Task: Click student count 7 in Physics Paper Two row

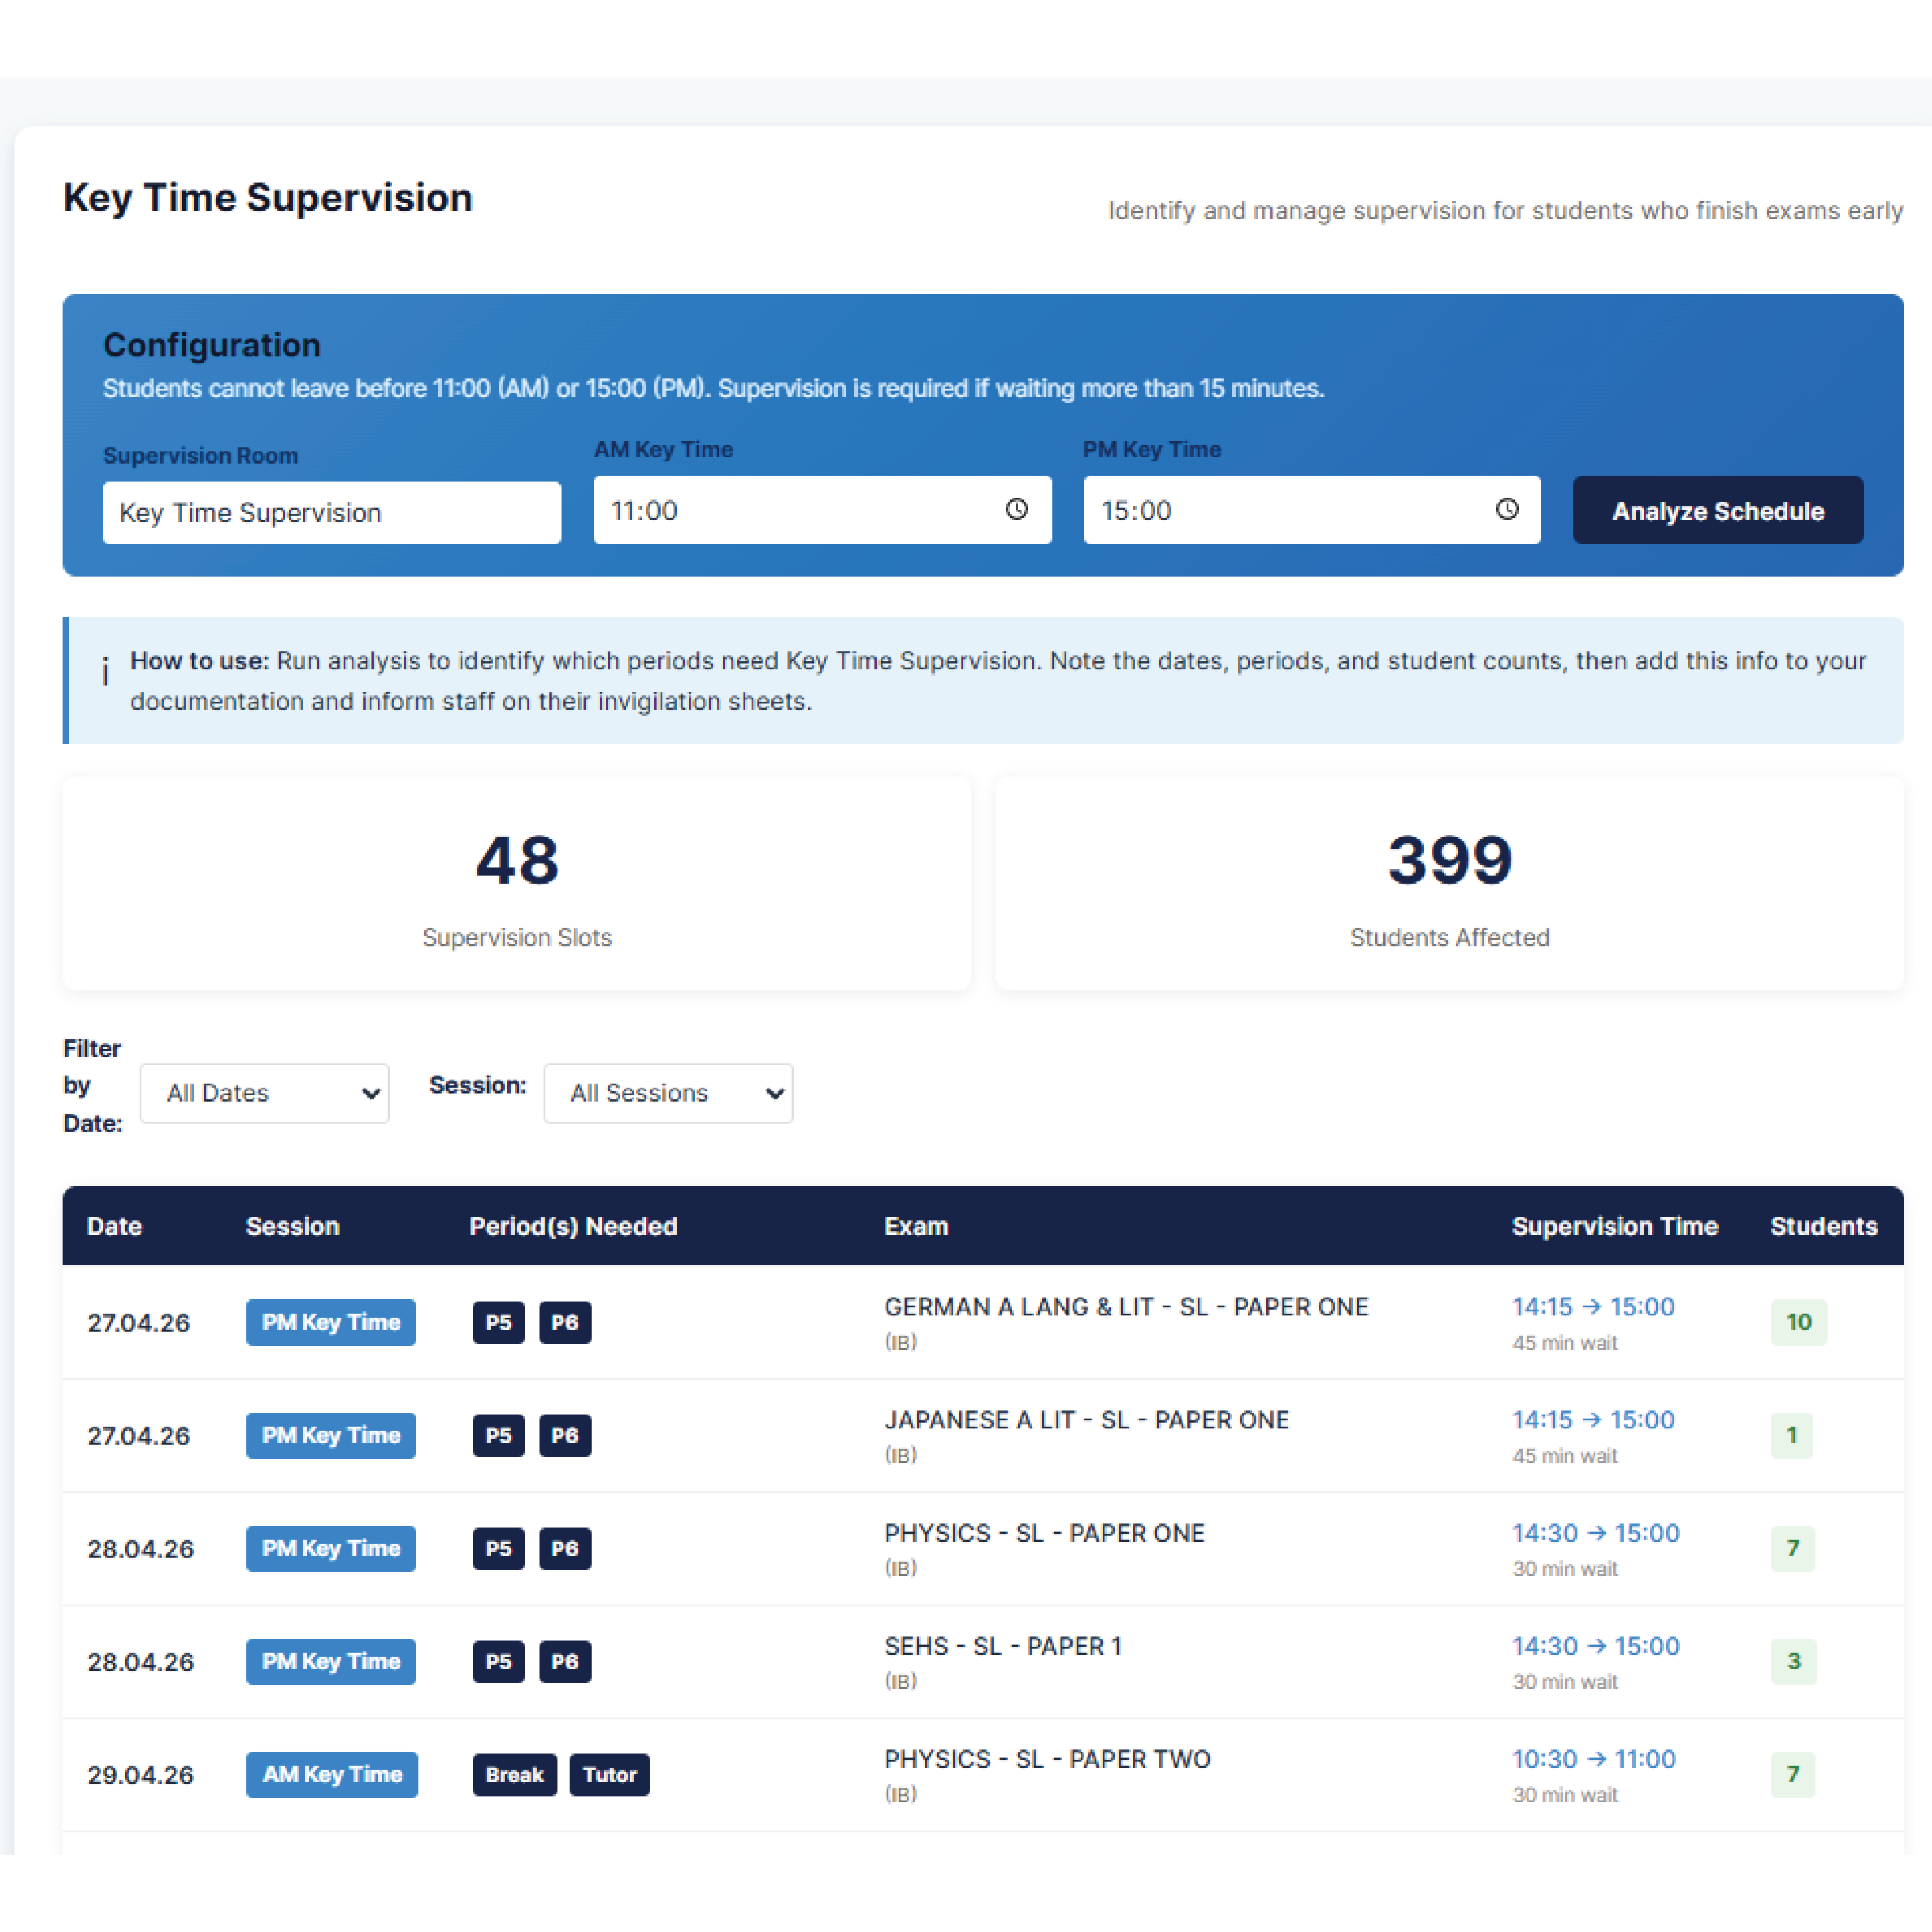Action: [x=1793, y=1774]
